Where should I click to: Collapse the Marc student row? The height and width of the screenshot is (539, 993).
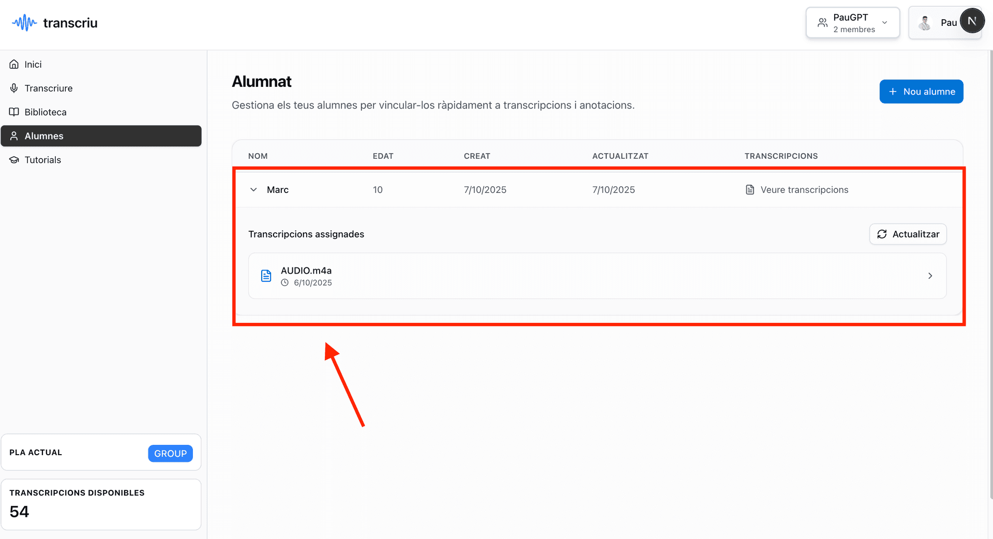pos(253,190)
